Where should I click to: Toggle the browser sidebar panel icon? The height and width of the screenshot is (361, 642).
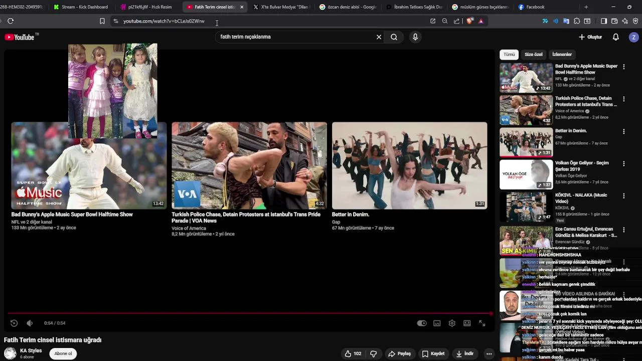[x=604, y=21]
